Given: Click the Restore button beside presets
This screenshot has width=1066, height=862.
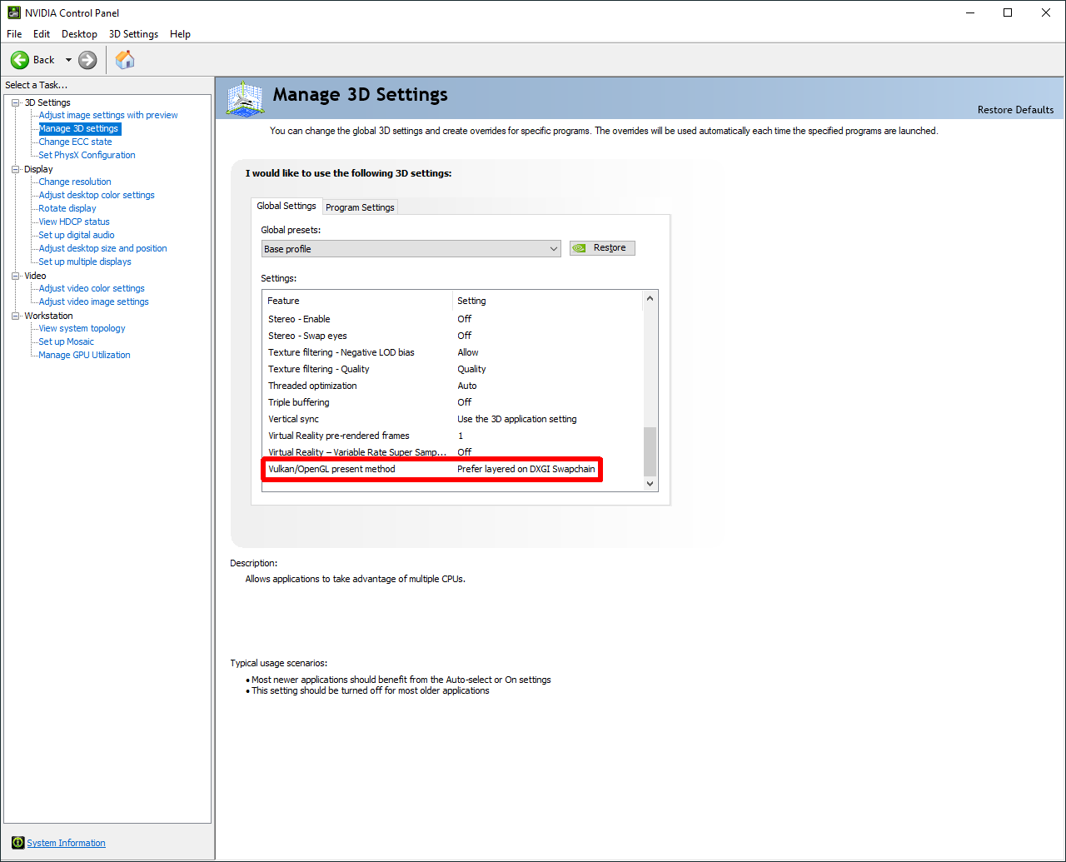Looking at the screenshot, I should tap(602, 248).
